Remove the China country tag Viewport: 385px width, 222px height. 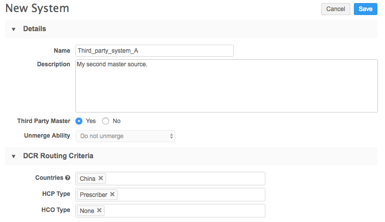(x=101, y=178)
